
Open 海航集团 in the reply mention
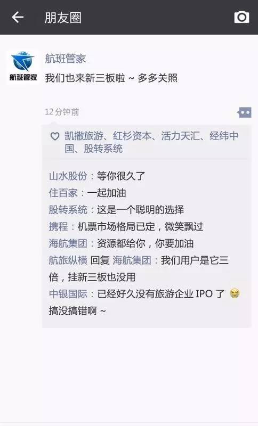(132, 260)
